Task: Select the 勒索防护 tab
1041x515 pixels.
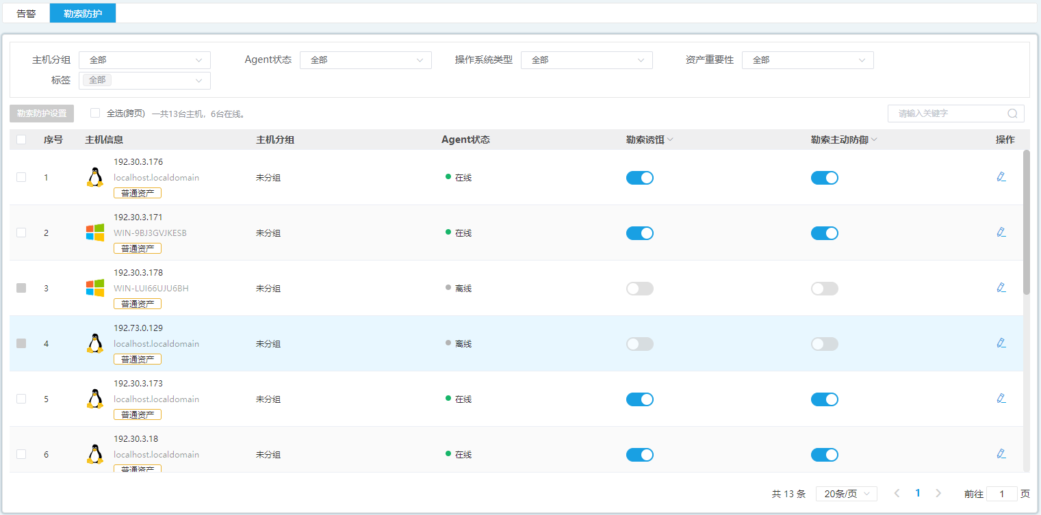Action: 83,13
